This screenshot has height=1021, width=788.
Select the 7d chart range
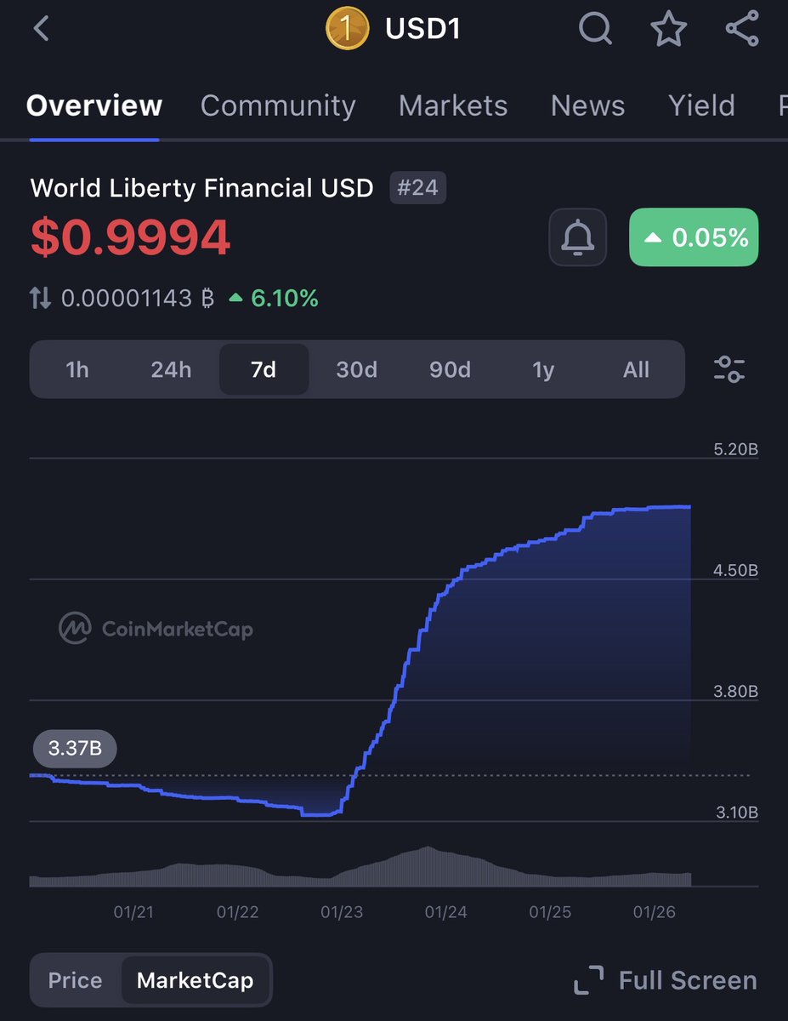[264, 370]
